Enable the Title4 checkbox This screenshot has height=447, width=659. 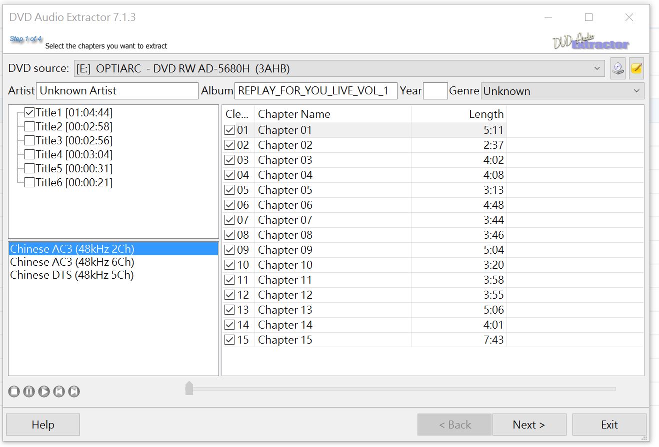pyautogui.click(x=29, y=155)
